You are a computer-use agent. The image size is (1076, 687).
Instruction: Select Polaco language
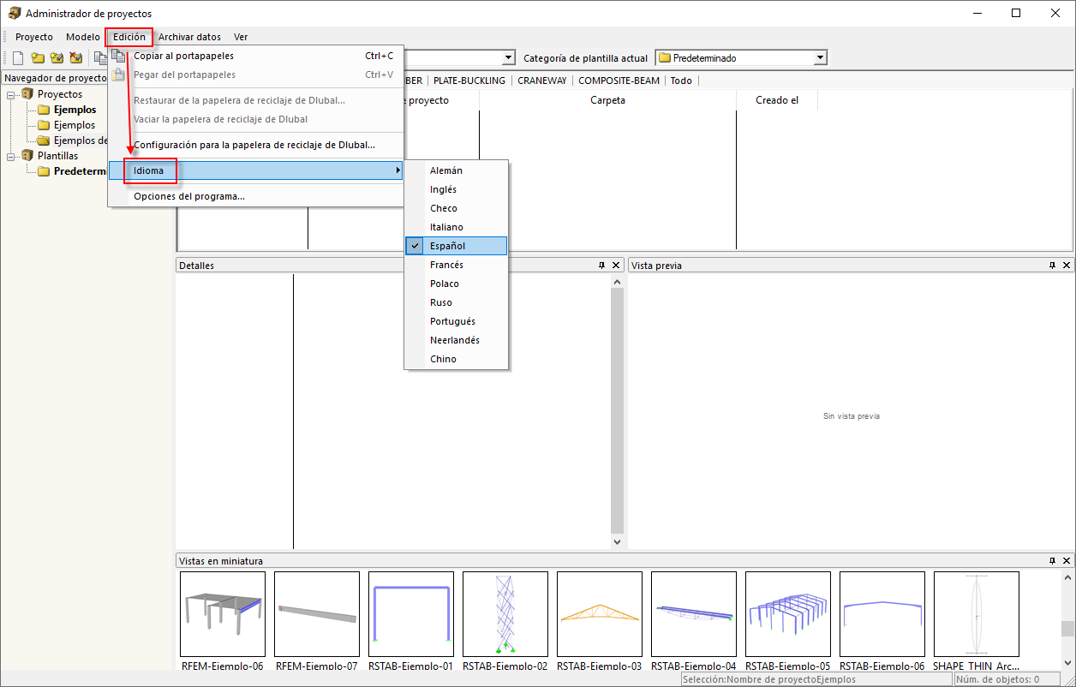457,284
